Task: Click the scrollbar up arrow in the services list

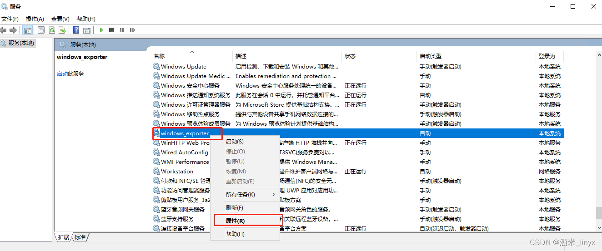Action: [598, 55]
